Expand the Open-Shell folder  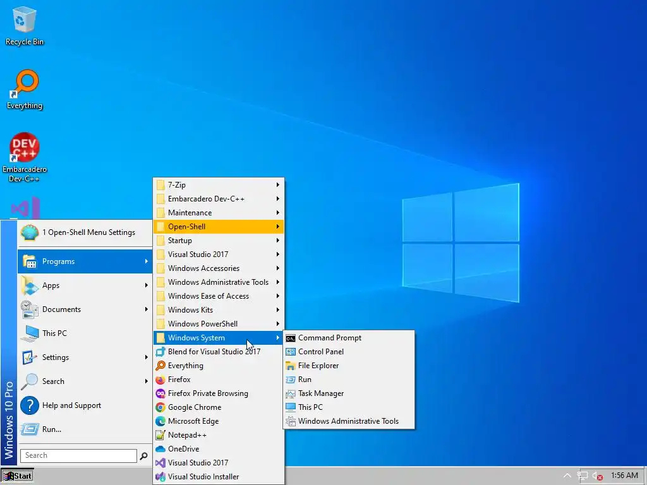click(x=219, y=227)
